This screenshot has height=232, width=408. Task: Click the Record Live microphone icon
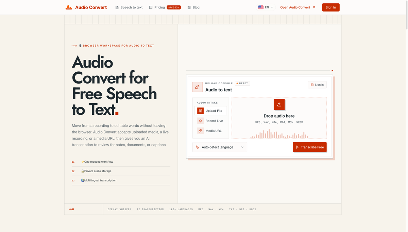pyautogui.click(x=200, y=121)
